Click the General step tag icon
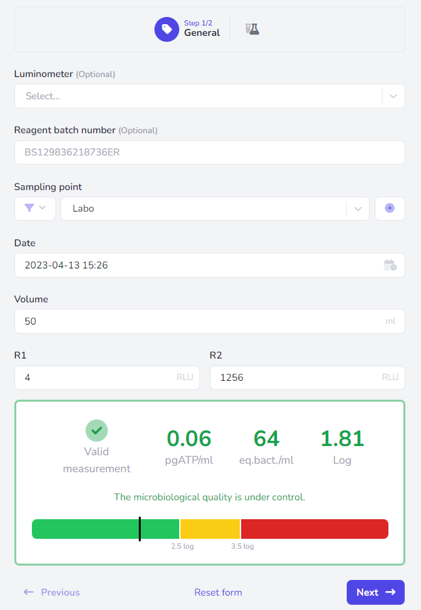The image size is (421, 610). (x=167, y=29)
